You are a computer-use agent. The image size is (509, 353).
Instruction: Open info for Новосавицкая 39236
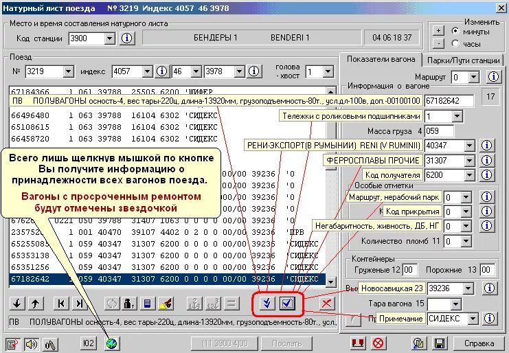pyautogui.click(x=489, y=288)
